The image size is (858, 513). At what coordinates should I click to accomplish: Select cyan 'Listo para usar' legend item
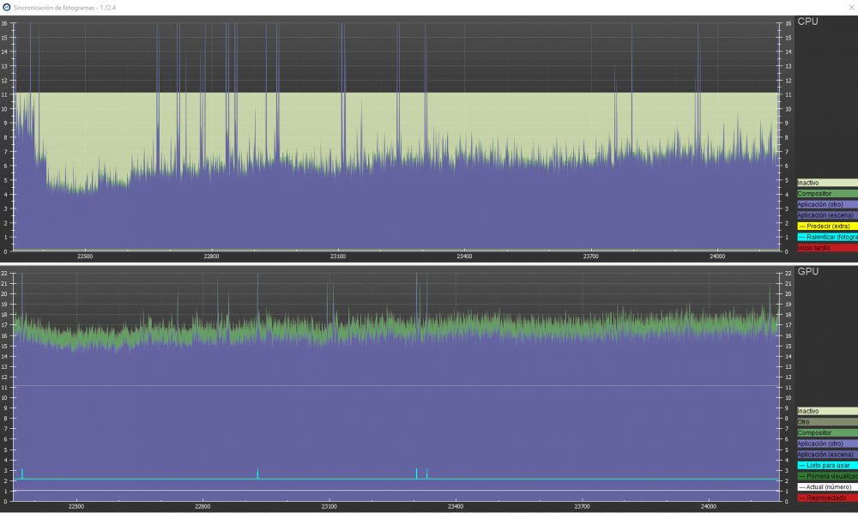point(827,465)
